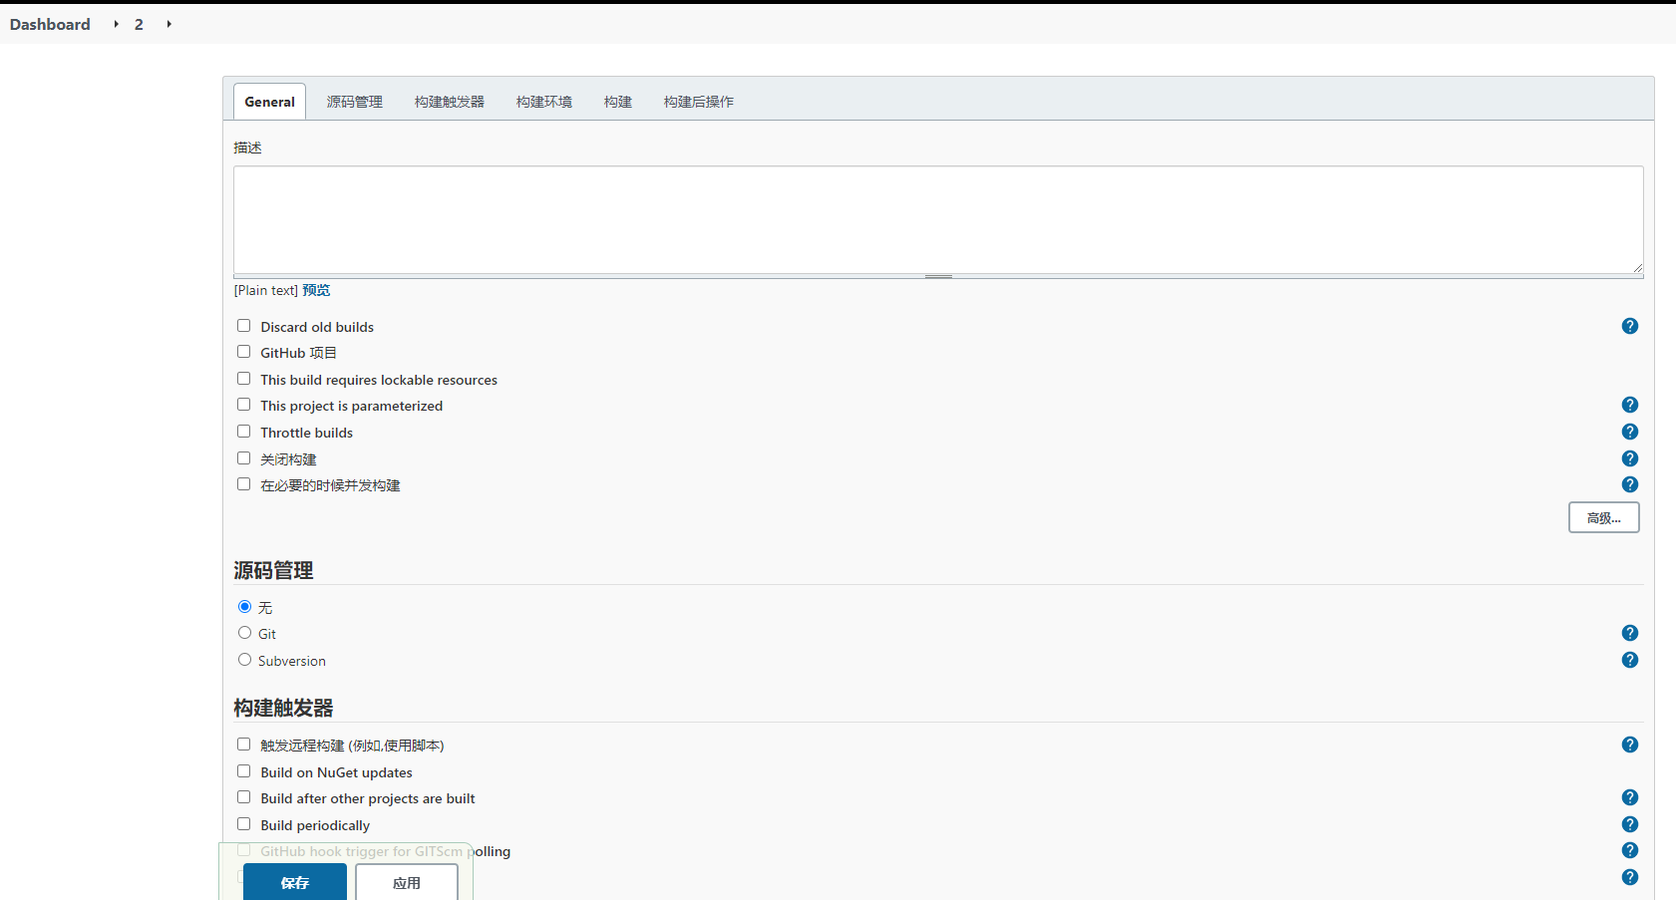This screenshot has width=1676, height=900.
Task: Jump to the 构建 tab
Action: (618, 102)
